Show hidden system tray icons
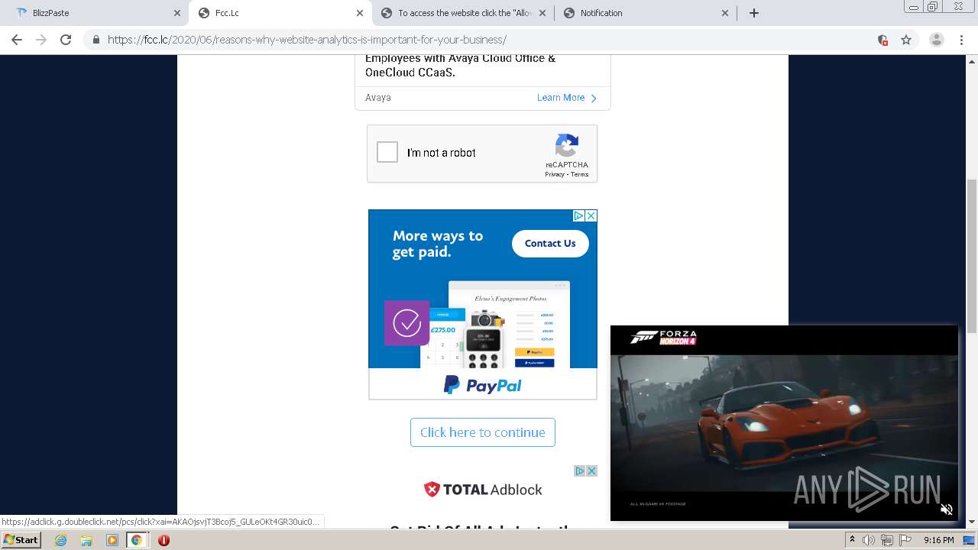Viewport: 978px width, 550px height. [852, 540]
